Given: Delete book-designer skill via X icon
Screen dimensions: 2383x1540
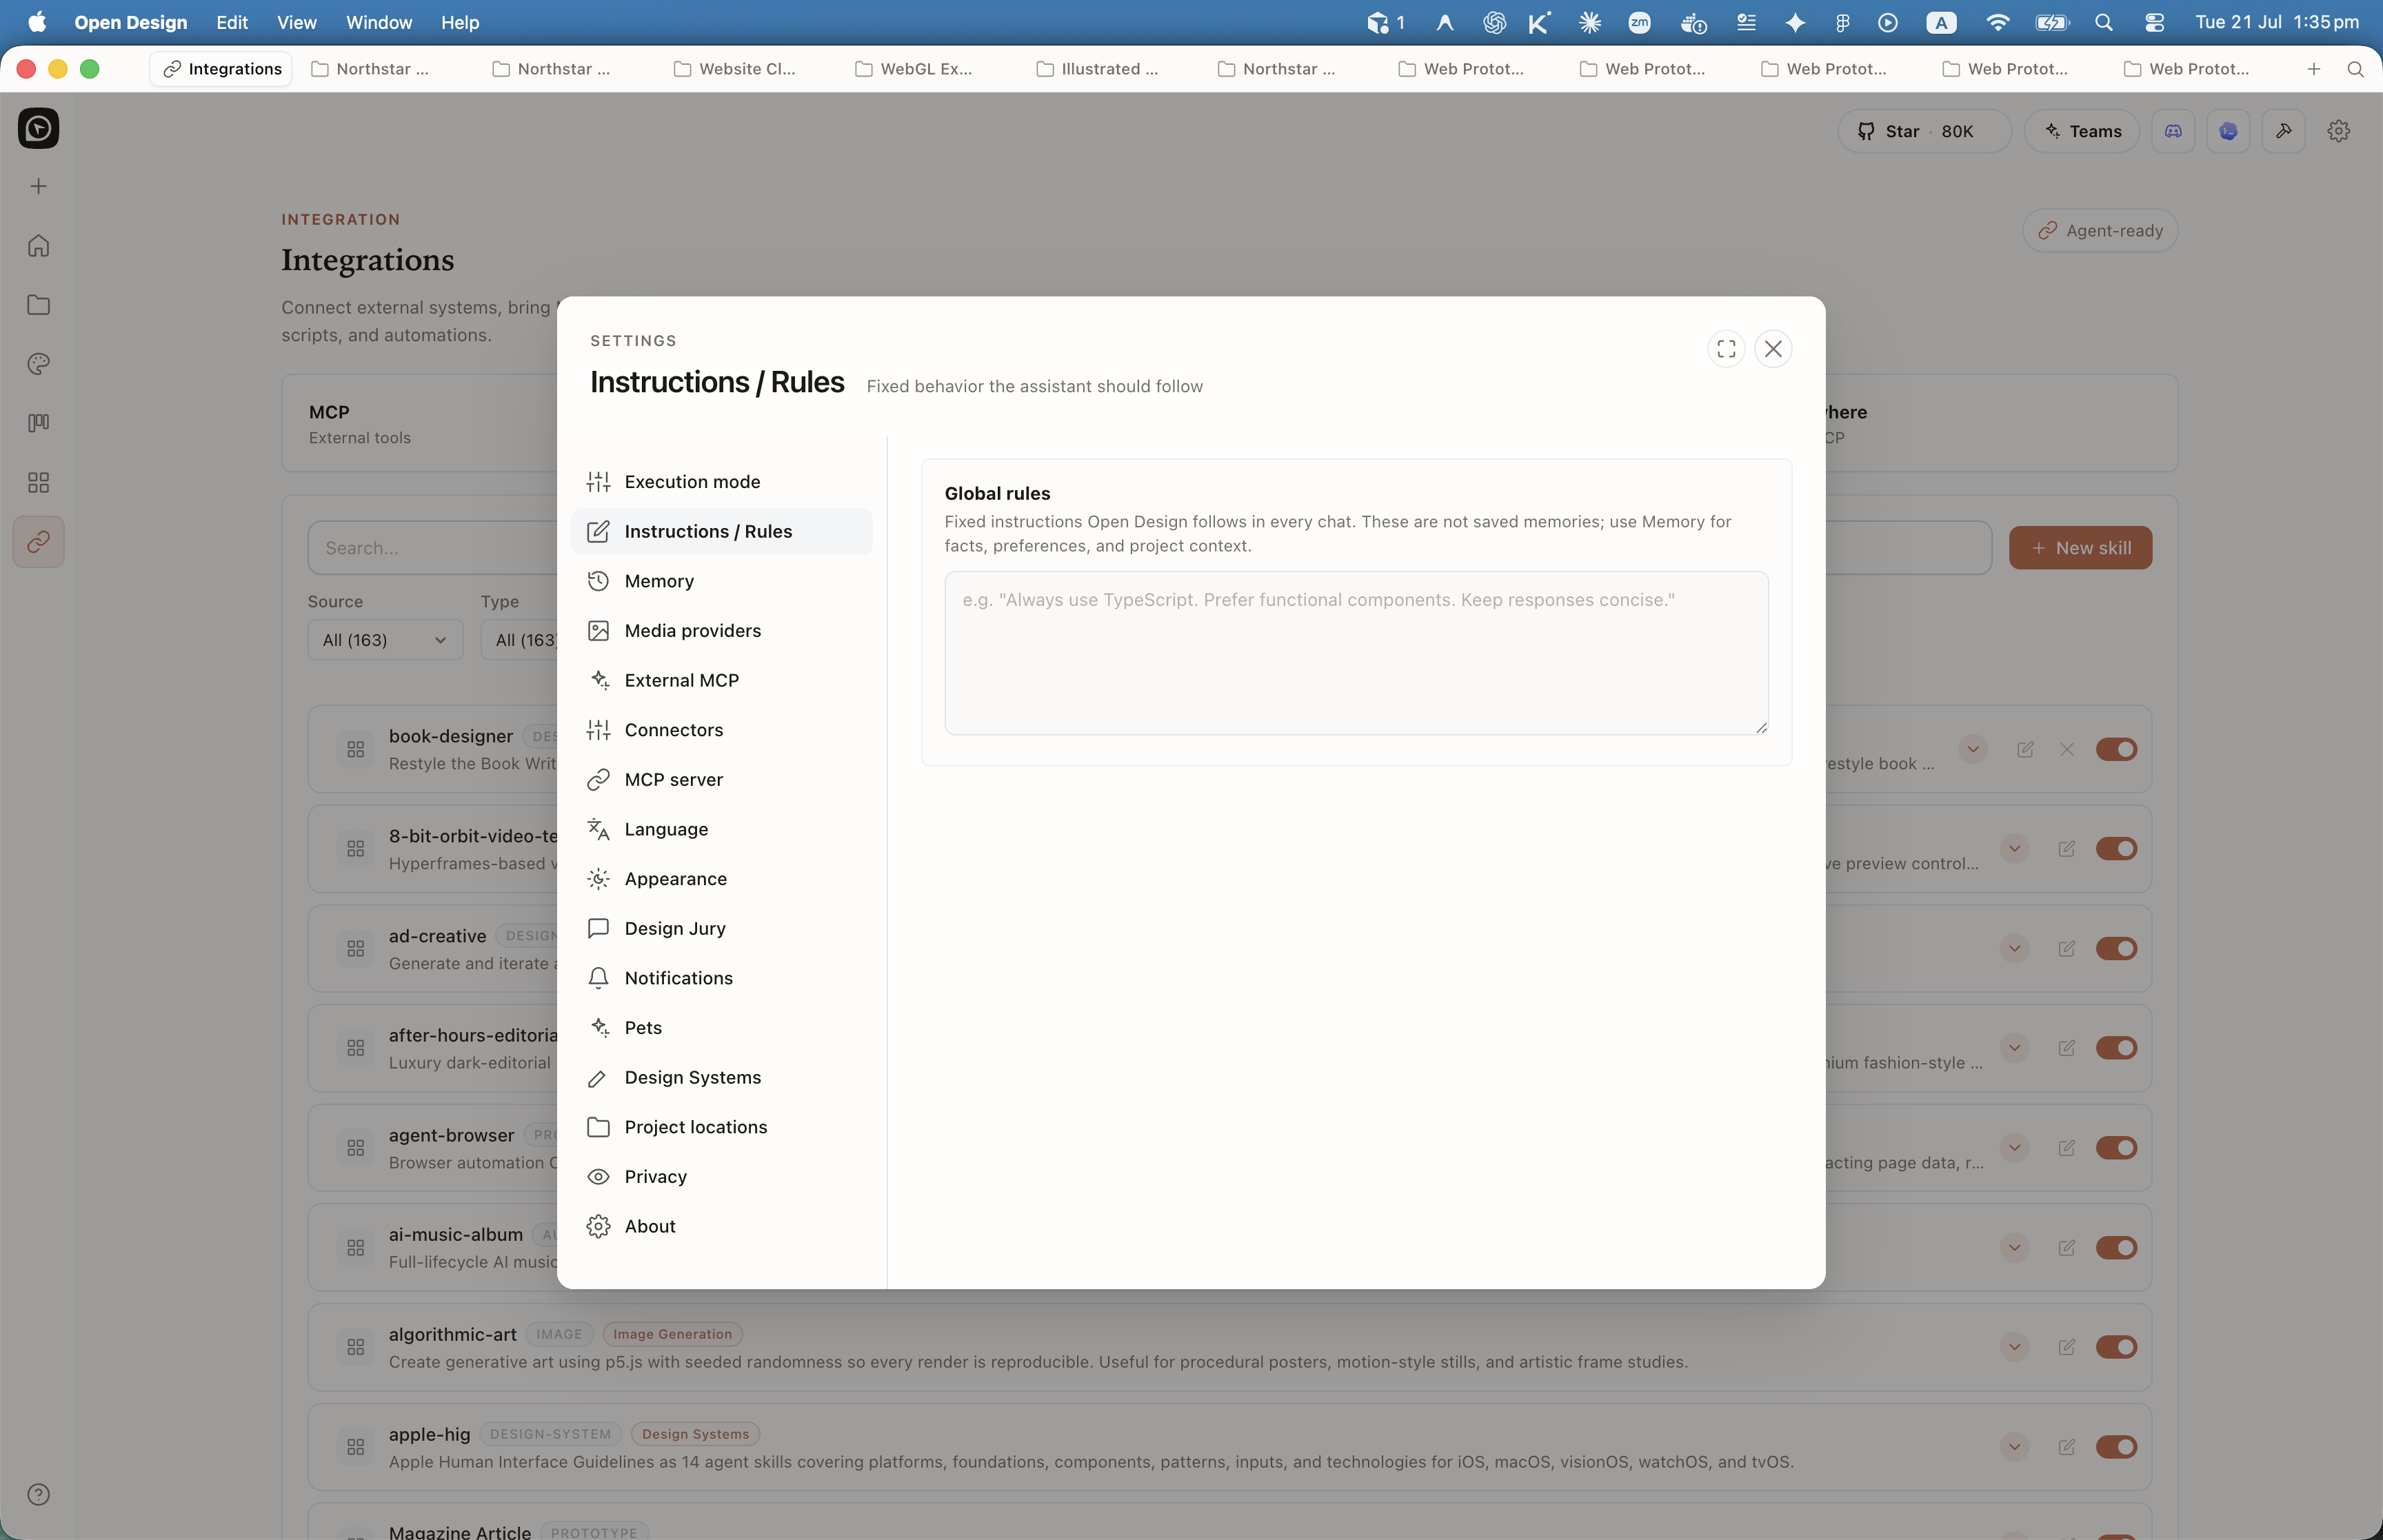Looking at the screenshot, I should pos(2067,749).
